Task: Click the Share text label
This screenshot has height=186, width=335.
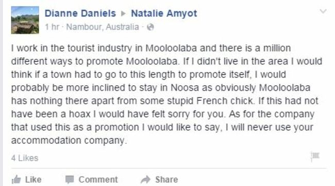Action: point(166,180)
